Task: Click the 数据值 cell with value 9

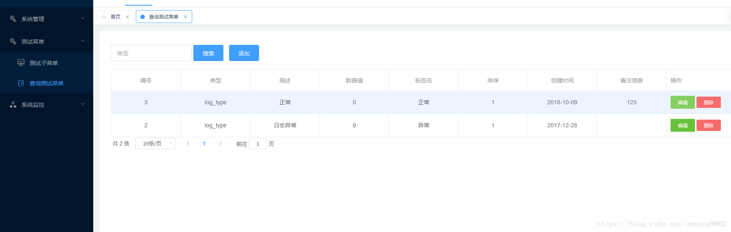Action: coord(354,125)
